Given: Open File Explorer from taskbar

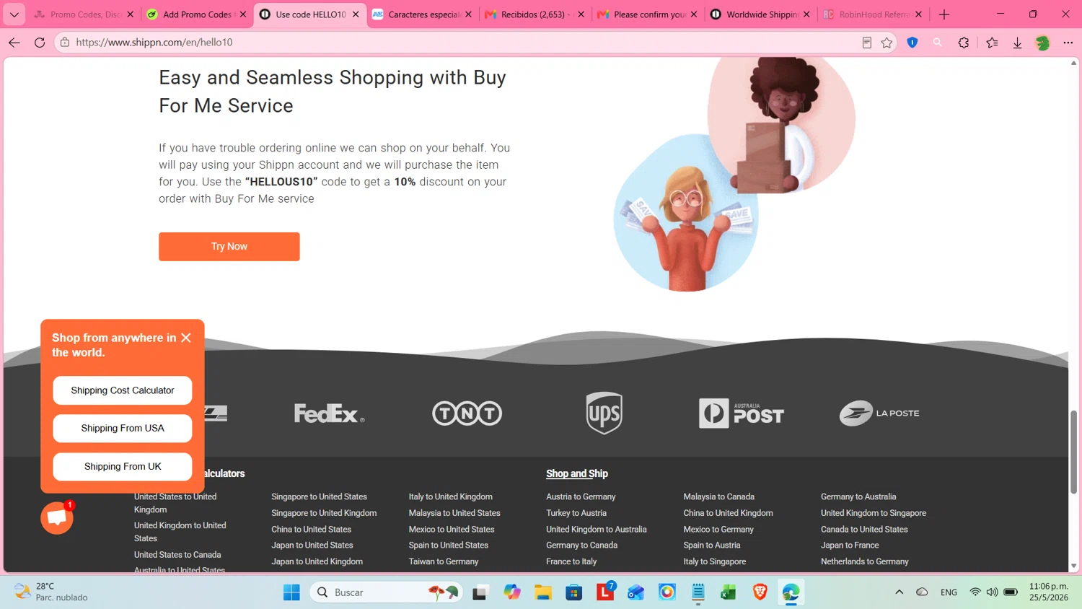Looking at the screenshot, I should (x=543, y=592).
